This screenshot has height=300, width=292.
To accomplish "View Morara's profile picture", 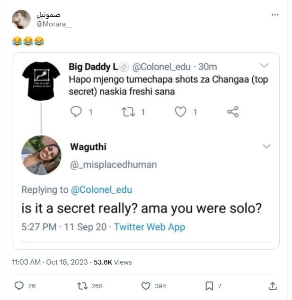I will pyautogui.click(x=21, y=19).
